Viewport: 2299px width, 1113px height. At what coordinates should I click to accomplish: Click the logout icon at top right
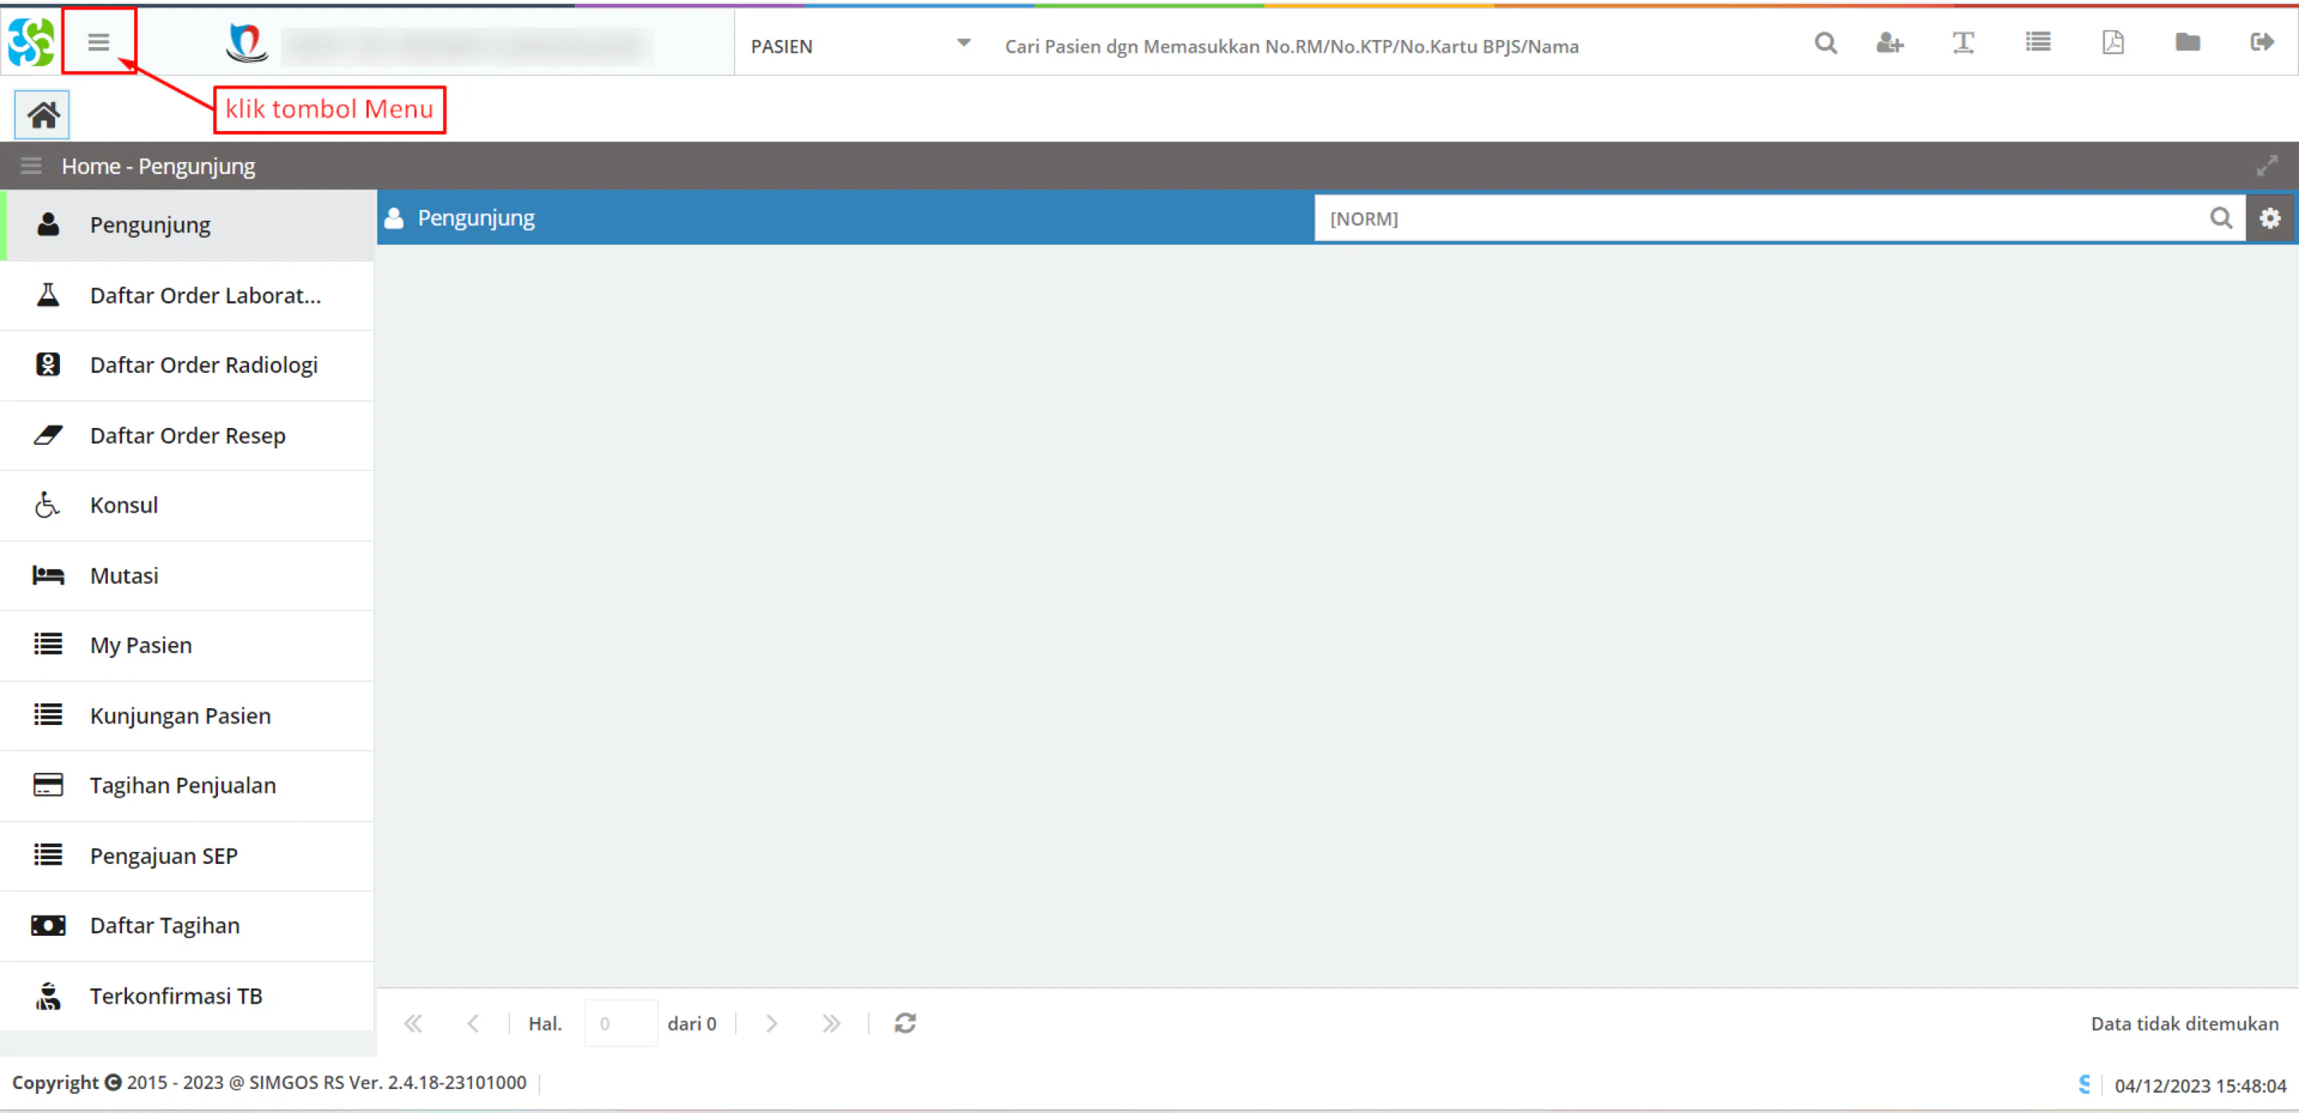(2261, 42)
